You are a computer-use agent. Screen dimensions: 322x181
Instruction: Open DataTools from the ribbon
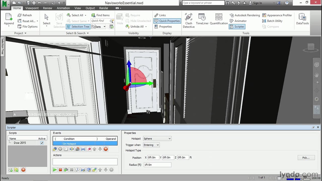(x=302, y=19)
